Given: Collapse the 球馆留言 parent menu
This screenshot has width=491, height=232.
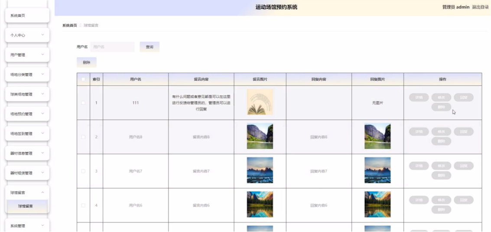Looking at the screenshot, I should (x=27, y=193).
